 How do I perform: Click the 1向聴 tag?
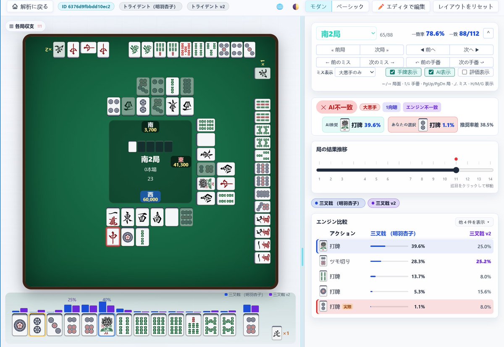[x=391, y=107]
